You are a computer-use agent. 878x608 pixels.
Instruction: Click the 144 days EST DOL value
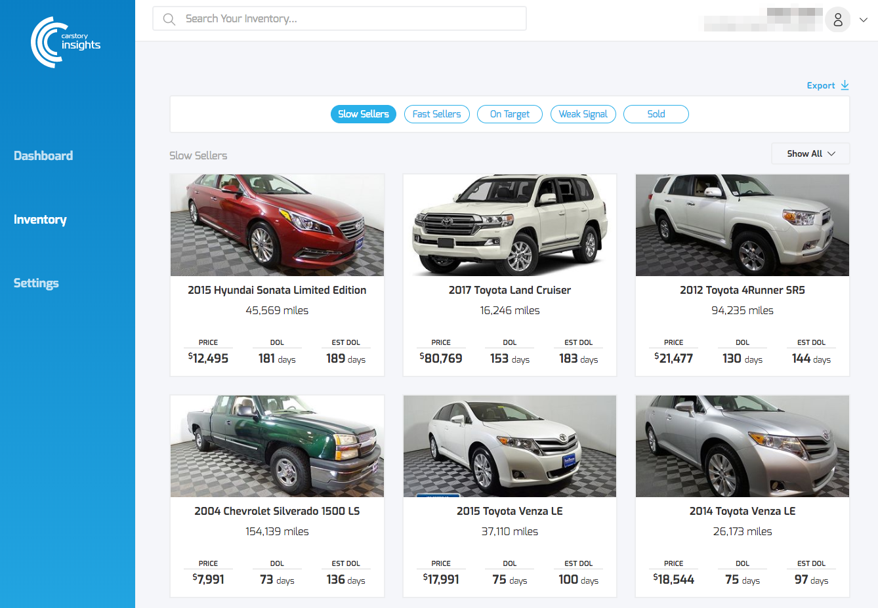811,359
